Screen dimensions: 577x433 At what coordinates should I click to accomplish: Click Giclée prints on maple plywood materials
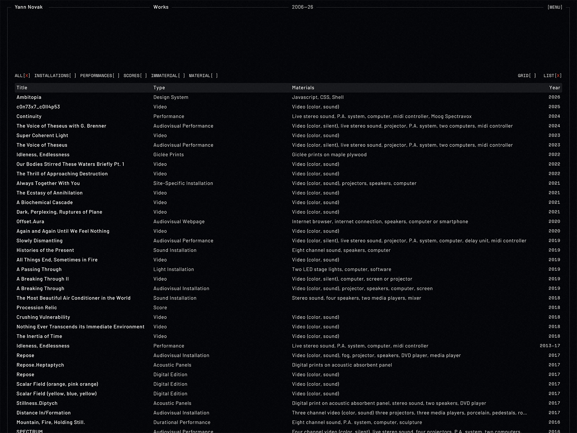click(x=329, y=155)
